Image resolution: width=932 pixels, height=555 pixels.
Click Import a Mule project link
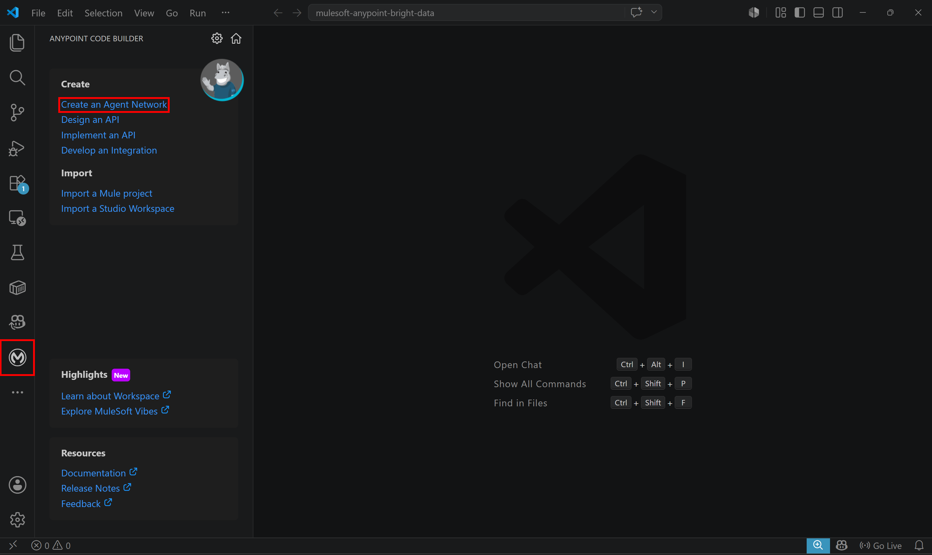click(x=107, y=193)
